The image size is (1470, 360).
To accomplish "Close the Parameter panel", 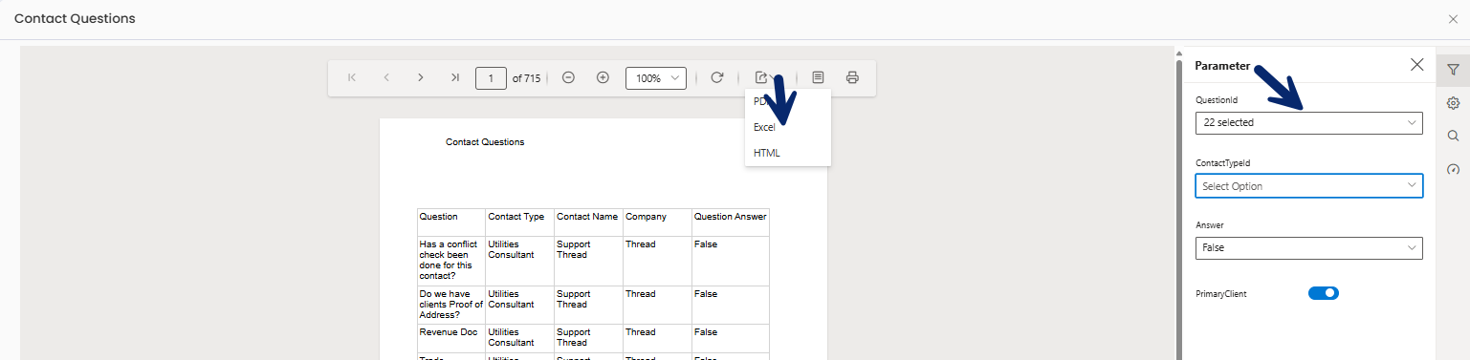I will pyautogui.click(x=1416, y=65).
